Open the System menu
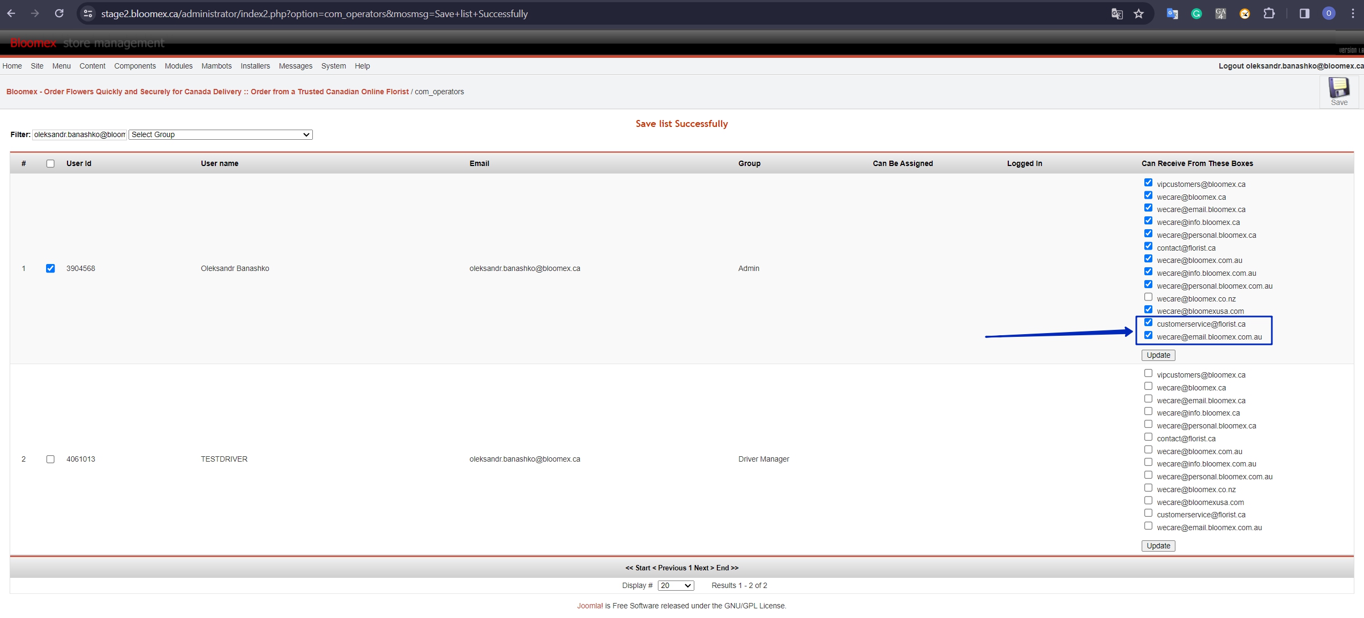 (x=333, y=66)
